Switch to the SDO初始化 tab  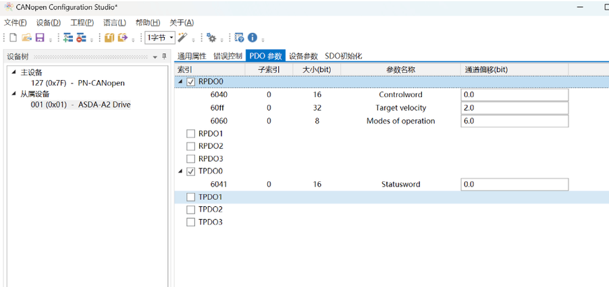(344, 56)
